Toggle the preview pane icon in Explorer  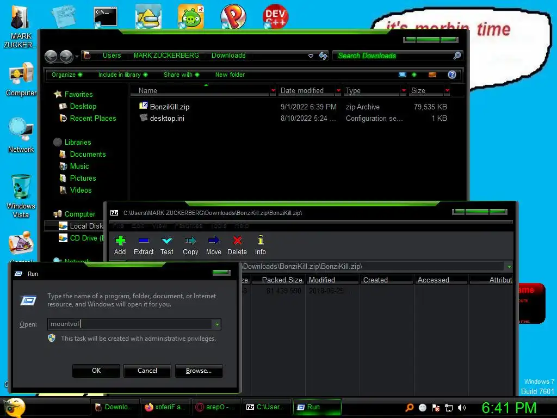(432, 75)
